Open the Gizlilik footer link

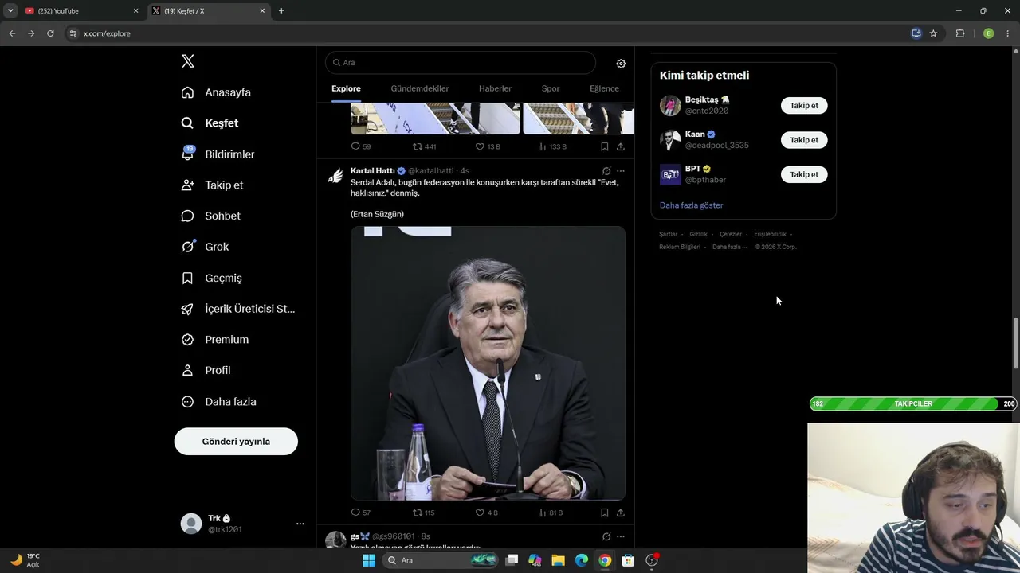[698, 234]
